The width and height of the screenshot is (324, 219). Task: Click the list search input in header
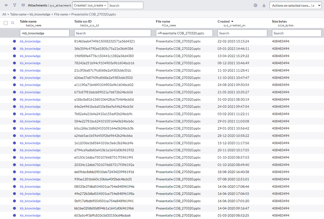coord(126,6)
